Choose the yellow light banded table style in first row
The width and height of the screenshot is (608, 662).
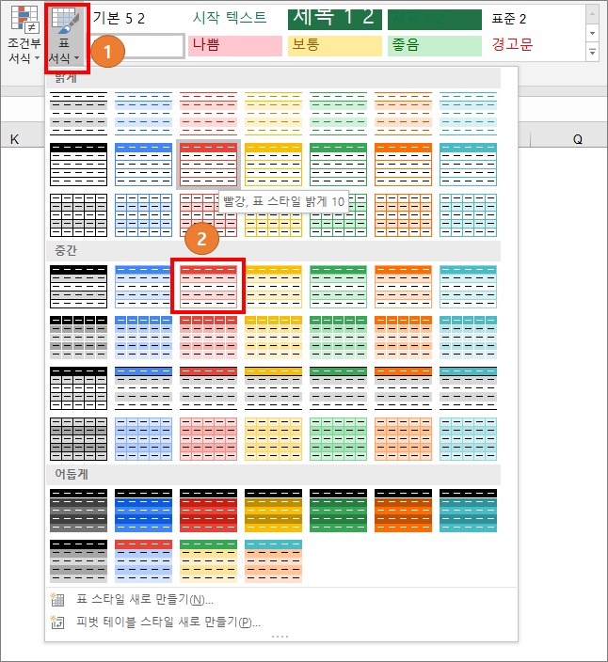click(273, 114)
